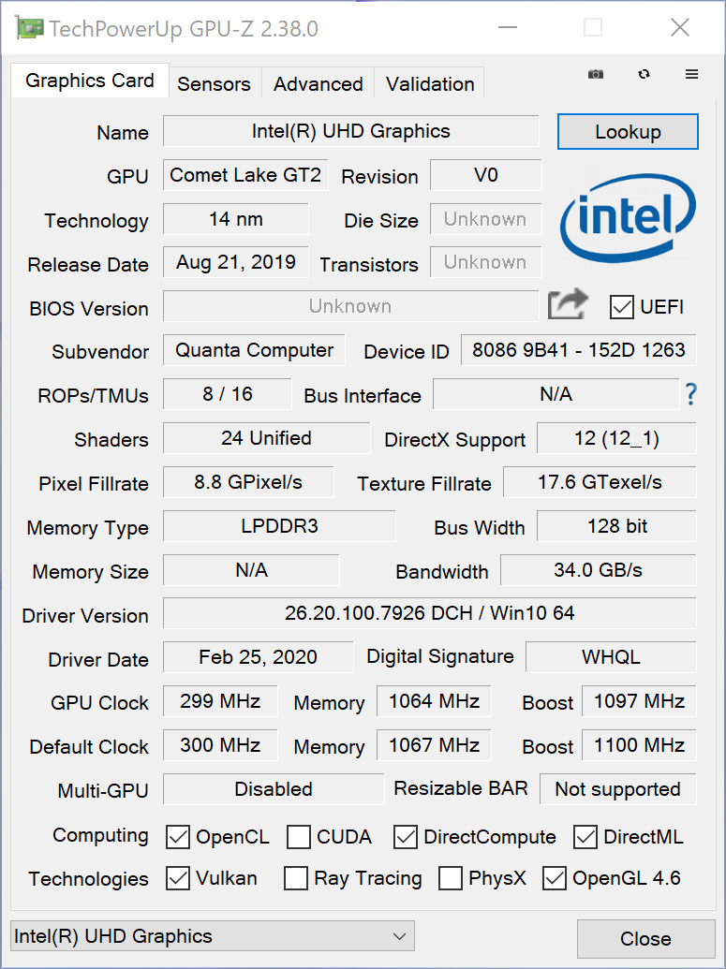Click the Driver Version field
This screenshot has height=969, width=726.
point(429,614)
